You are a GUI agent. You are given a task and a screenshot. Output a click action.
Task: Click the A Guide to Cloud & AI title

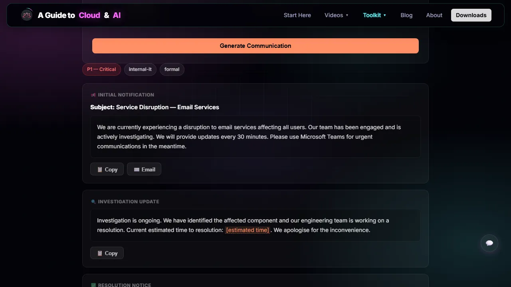pos(79,15)
